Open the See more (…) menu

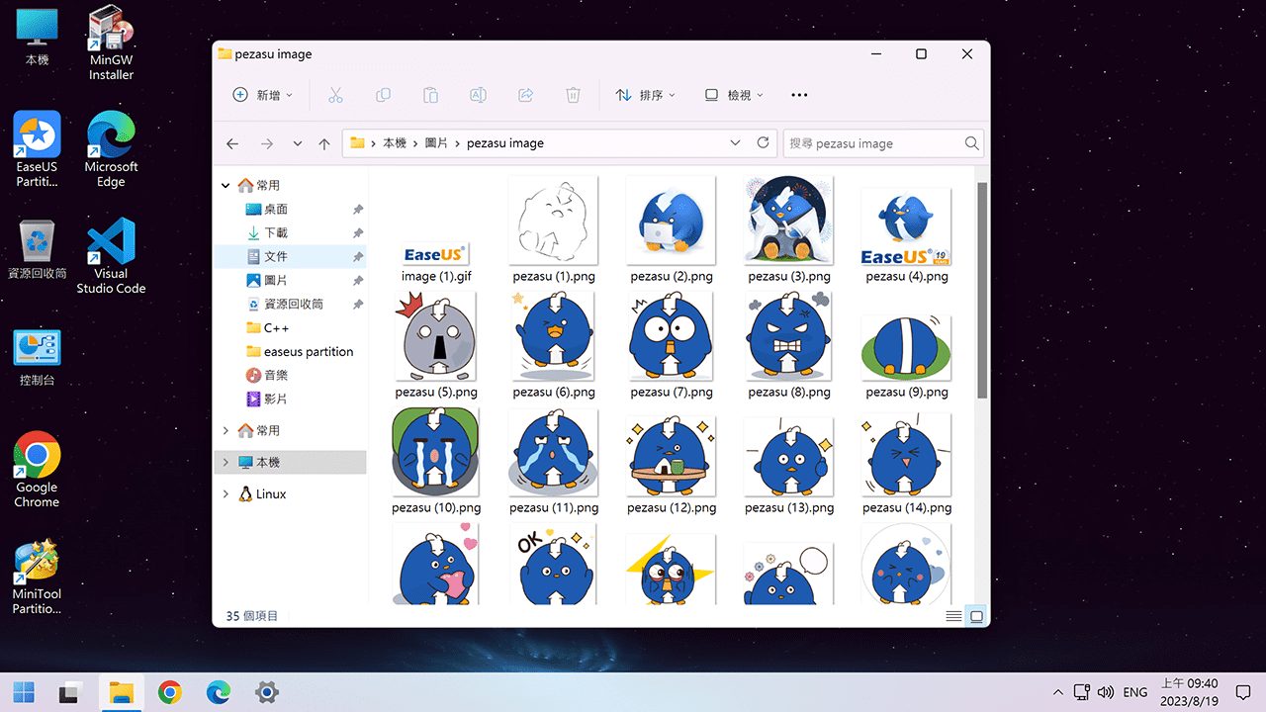point(799,94)
